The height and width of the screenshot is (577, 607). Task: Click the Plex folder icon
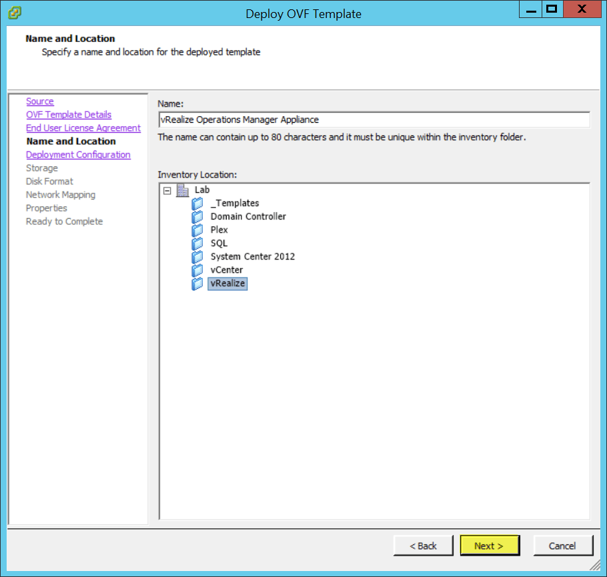click(197, 230)
